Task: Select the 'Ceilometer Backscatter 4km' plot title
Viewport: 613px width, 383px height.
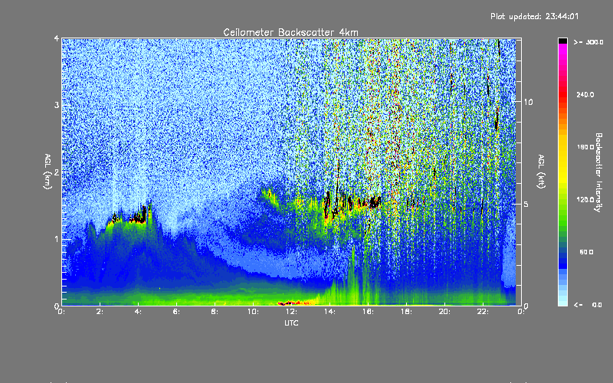Action: [x=290, y=32]
